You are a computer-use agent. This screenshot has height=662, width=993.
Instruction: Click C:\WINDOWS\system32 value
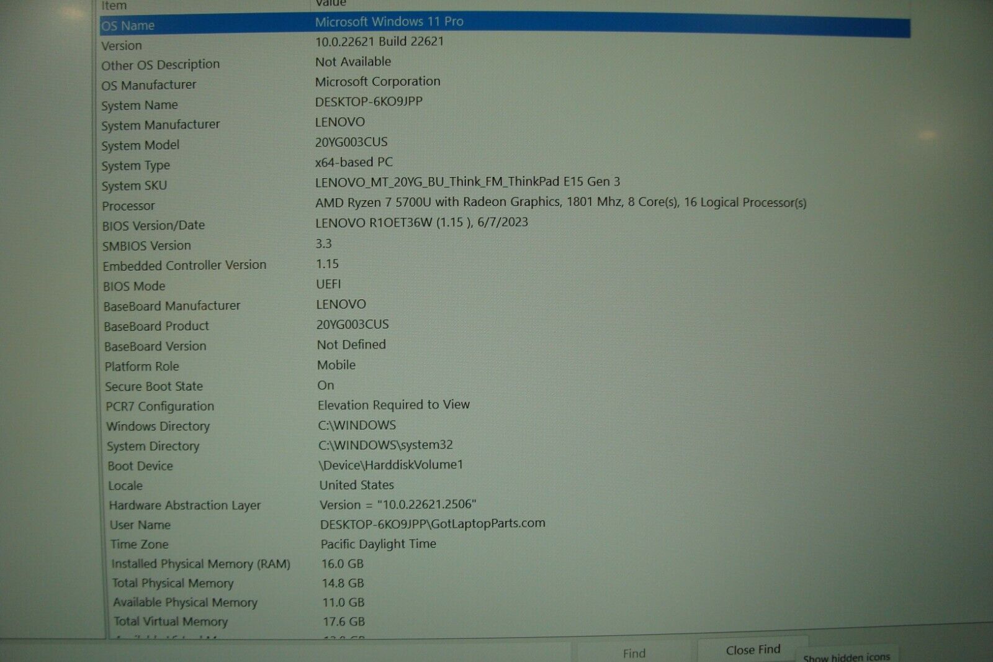[x=385, y=445]
